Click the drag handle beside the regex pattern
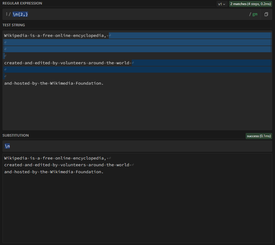Image resolution: width=275 pixels, height=245 pixels. [7, 14]
